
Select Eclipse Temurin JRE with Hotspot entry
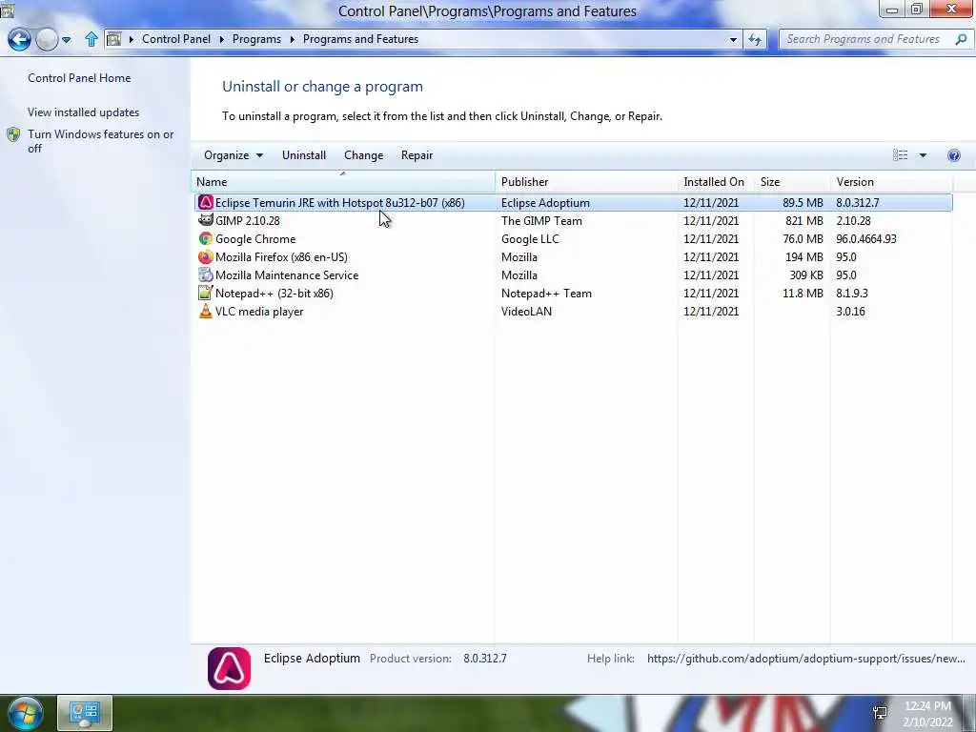573,203
